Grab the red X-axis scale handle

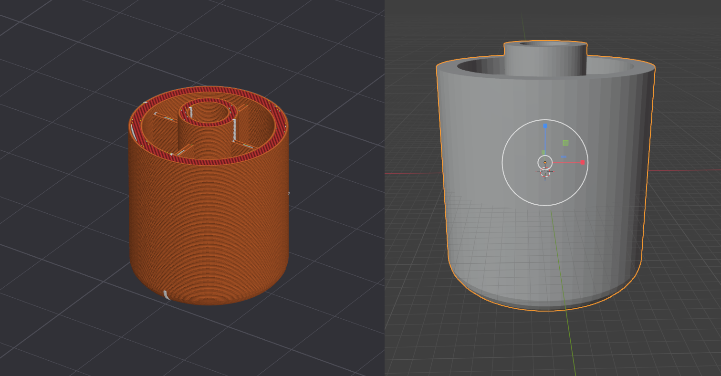click(583, 163)
